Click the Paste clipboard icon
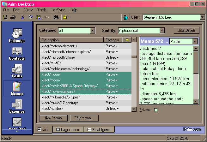The image size is (207, 142). [39, 17]
